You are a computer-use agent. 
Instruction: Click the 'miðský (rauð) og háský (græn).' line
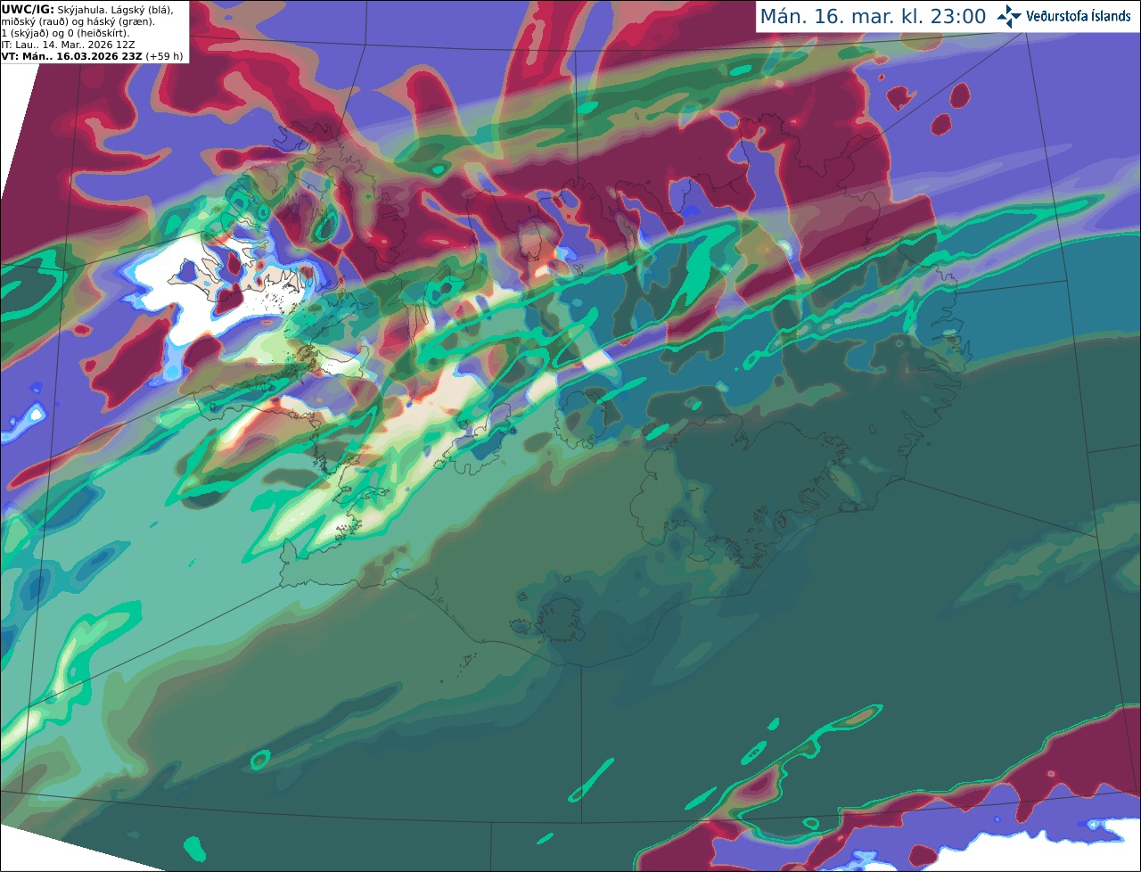pyautogui.click(x=78, y=21)
